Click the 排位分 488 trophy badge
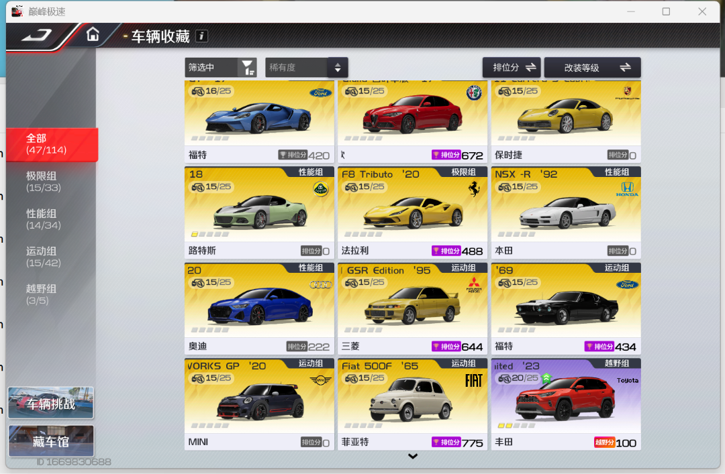The height and width of the screenshot is (474, 725). [446, 251]
